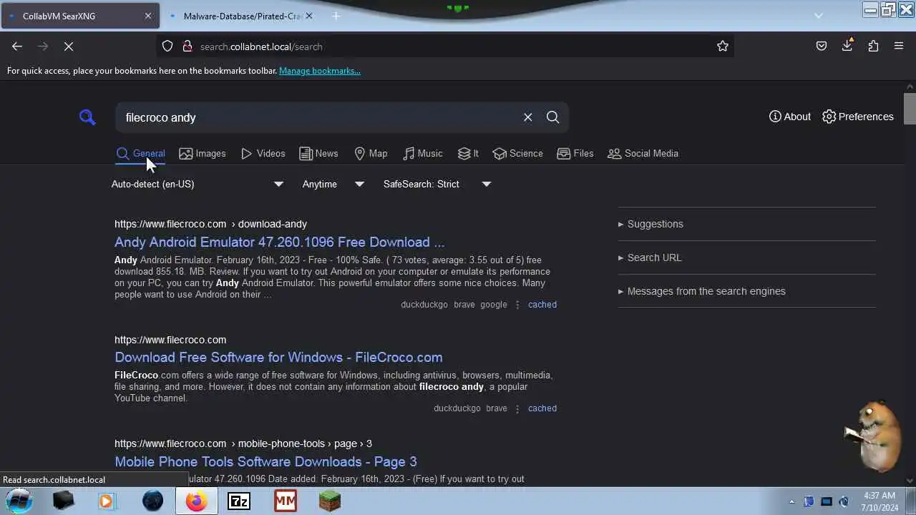Open Download Free Software for Windows result
This screenshot has height=515, width=916.
point(278,357)
